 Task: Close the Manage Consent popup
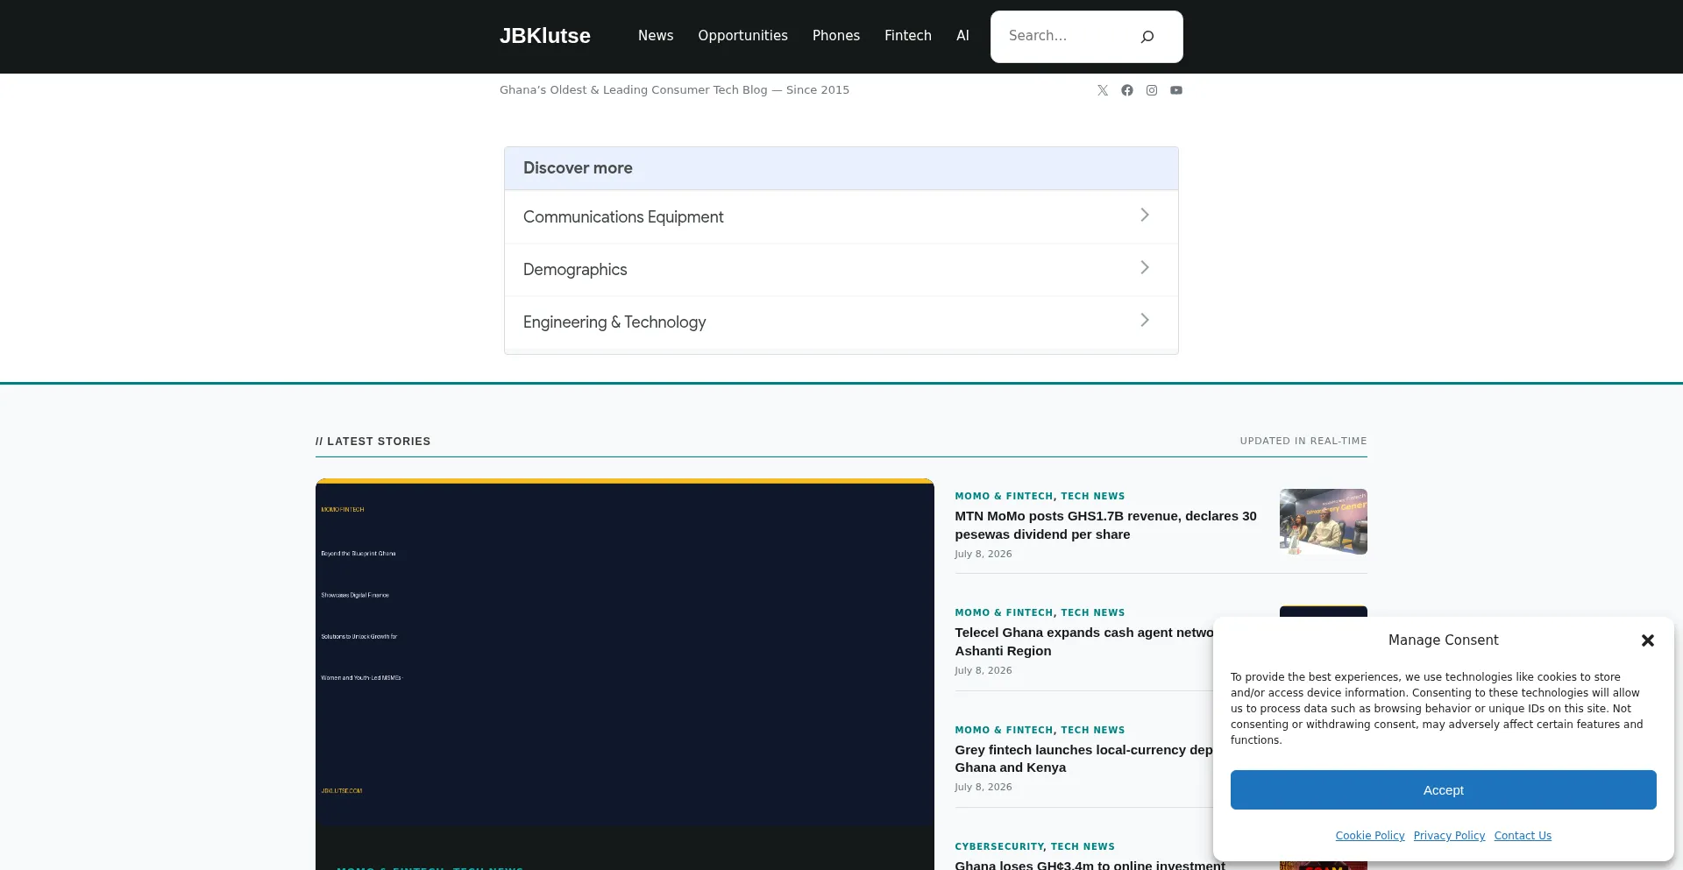pos(1648,640)
